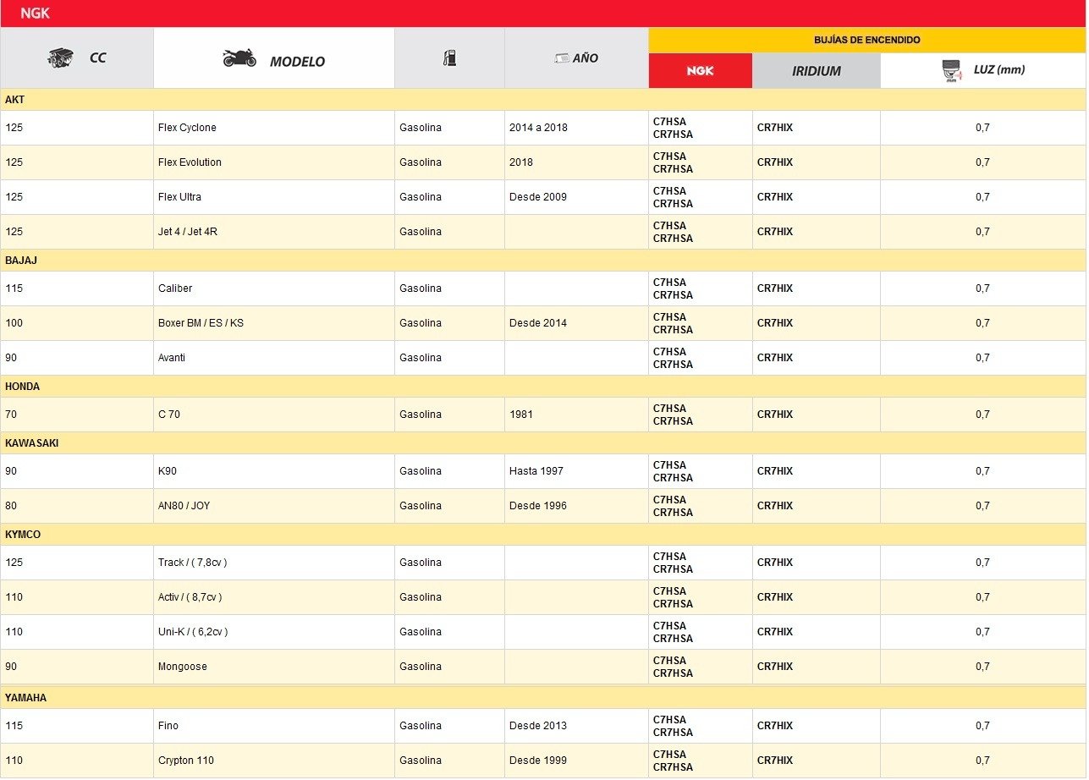
Task: Click the year cell Hasta 1997
Action: [x=577, y=471]
